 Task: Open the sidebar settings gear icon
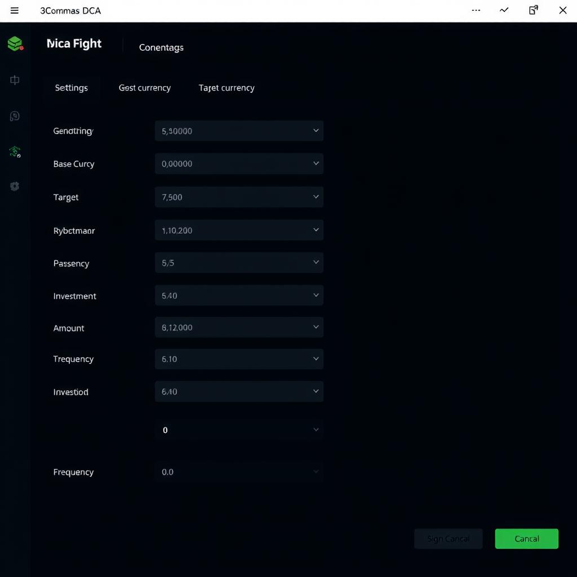15,186
